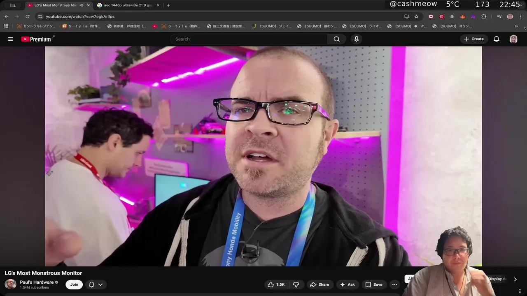Click the 1.54M subscribers text

(x=34, y=287)
